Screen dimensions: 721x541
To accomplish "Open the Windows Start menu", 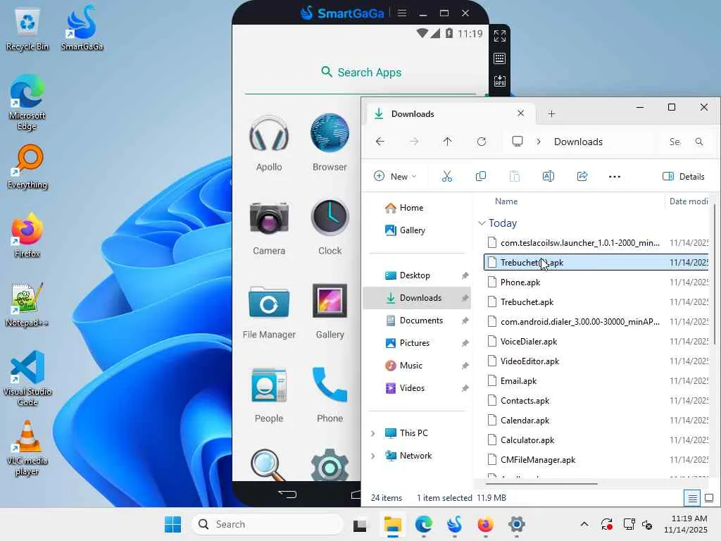I will [x=173, y=524].
